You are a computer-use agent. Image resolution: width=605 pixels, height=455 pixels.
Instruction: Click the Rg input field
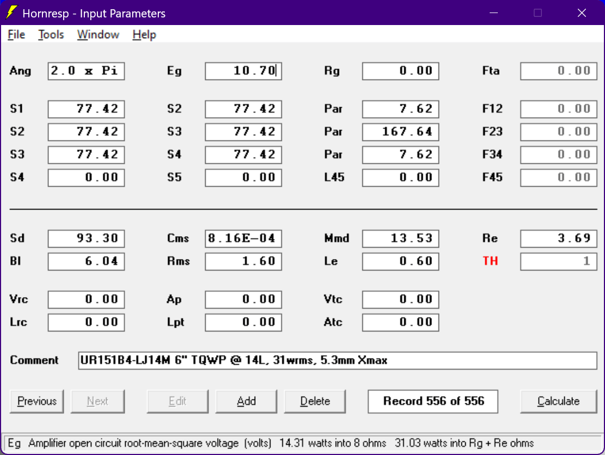coord(400,71)
